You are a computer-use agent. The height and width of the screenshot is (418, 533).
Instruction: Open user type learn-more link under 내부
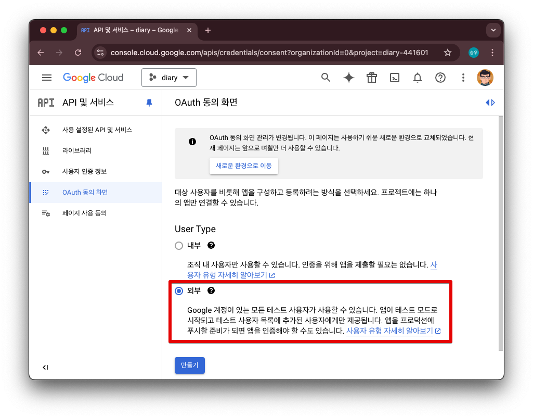231,275
